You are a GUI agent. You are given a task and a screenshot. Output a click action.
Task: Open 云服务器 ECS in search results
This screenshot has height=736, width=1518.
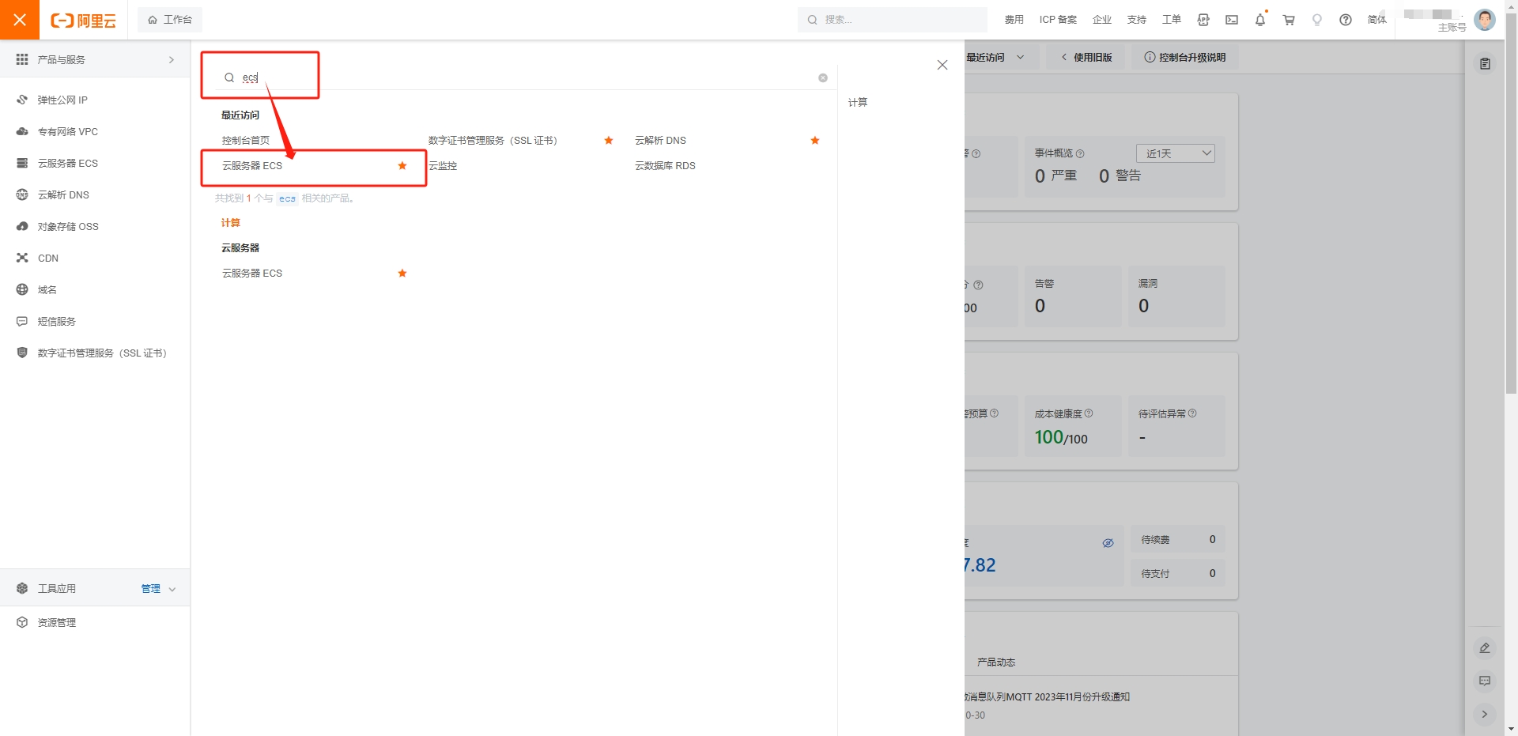tap(252, 273)
